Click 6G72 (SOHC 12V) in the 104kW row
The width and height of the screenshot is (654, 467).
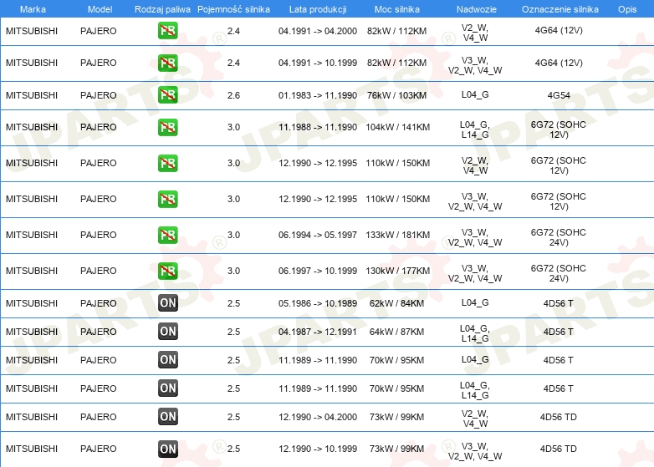(x=558, y=129)
